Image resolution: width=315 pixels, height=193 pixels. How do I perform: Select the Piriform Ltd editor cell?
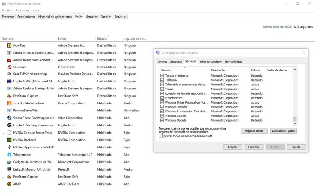coord(66,67)
